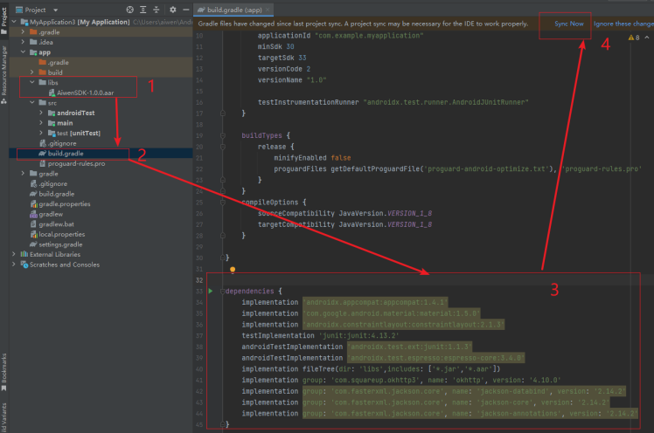
Task: Expand Scratches and Consoles node
Action: (x=14, y=265)
